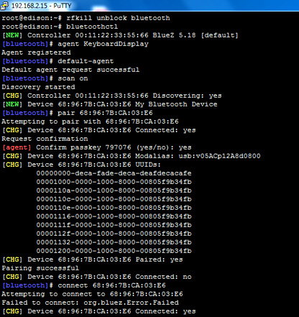Click the PuTTY icon in the title bar

point(4,5)
